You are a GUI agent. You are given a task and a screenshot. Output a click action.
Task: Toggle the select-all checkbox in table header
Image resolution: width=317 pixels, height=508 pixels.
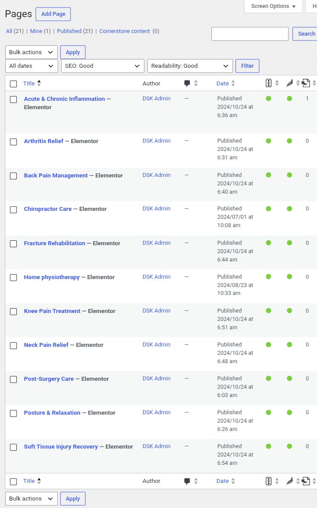tap(13, 84)
